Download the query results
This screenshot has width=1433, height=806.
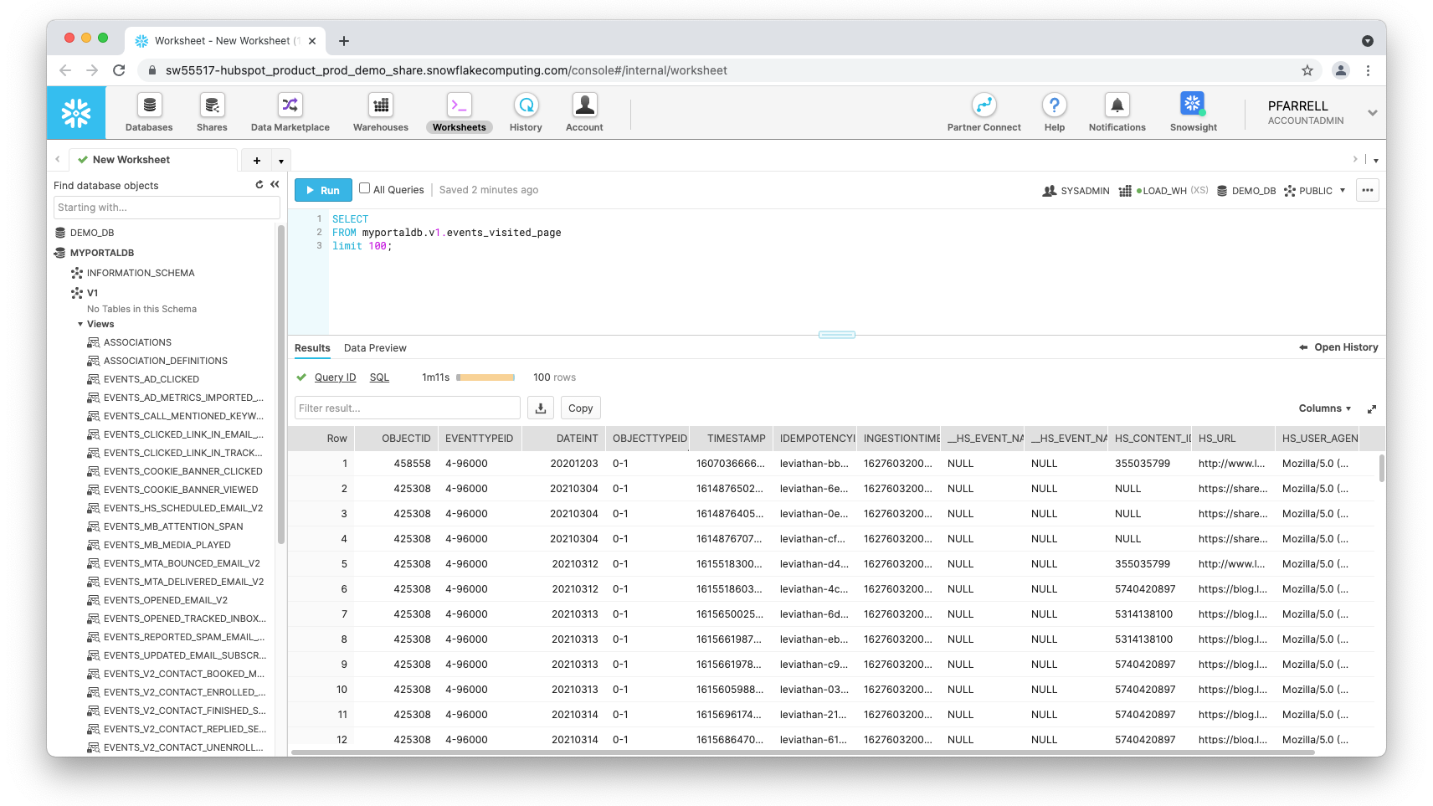pyautogui.click(x=540, y=408)
